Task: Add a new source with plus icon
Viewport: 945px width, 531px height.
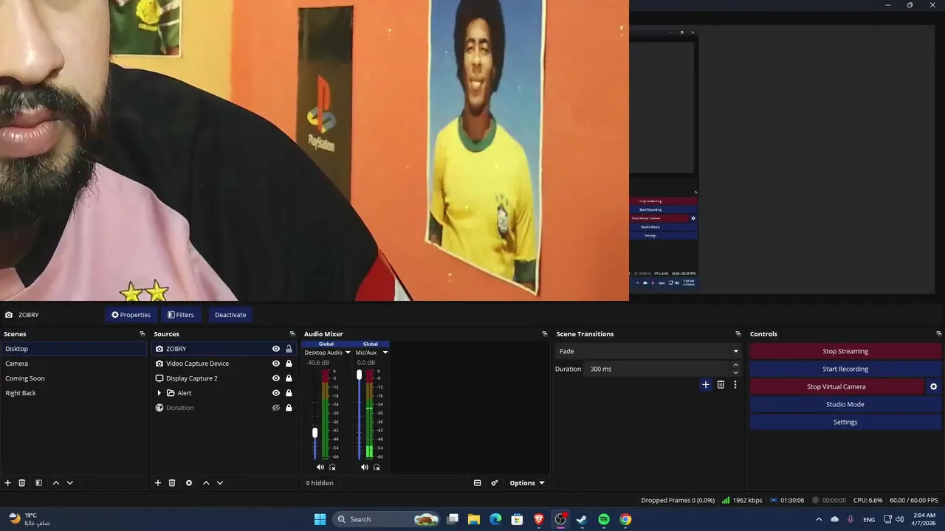Action: pyautogui.click(x=158, y=483)
